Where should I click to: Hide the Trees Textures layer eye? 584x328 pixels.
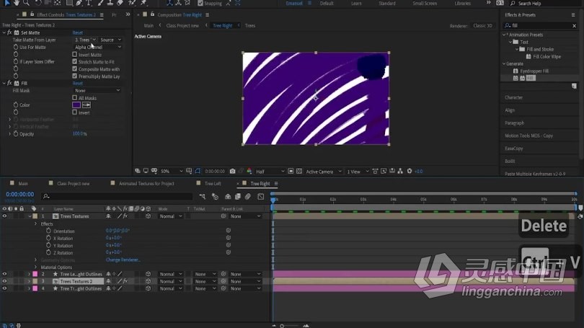click(4, 216)
